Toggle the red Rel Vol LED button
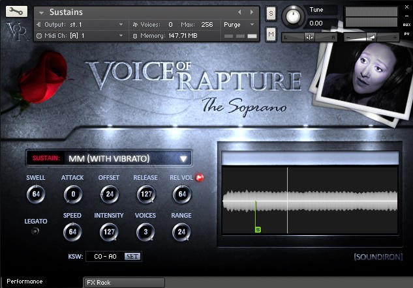The image size is (413, 288). (x=200, y=177)
